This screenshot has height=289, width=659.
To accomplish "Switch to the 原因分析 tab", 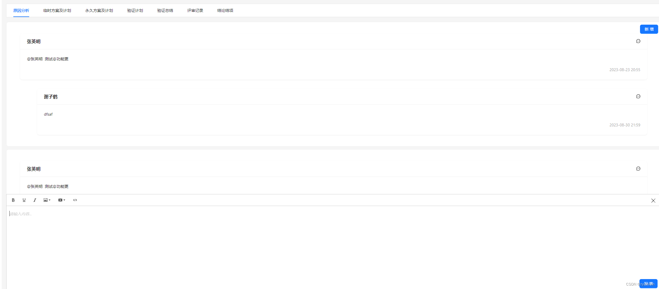I will click(x=21, y=10).
